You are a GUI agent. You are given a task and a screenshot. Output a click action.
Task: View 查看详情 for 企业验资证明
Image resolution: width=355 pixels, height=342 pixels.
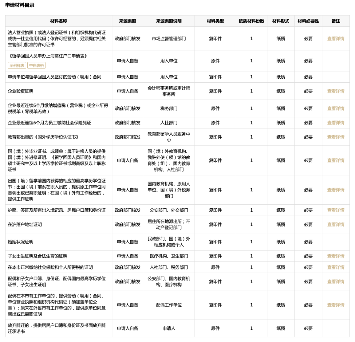click(x=336, y=91)
